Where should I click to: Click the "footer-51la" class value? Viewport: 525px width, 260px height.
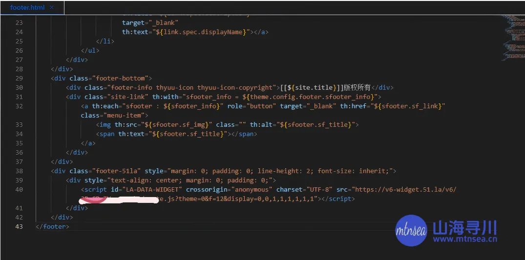tap(117, 171)
